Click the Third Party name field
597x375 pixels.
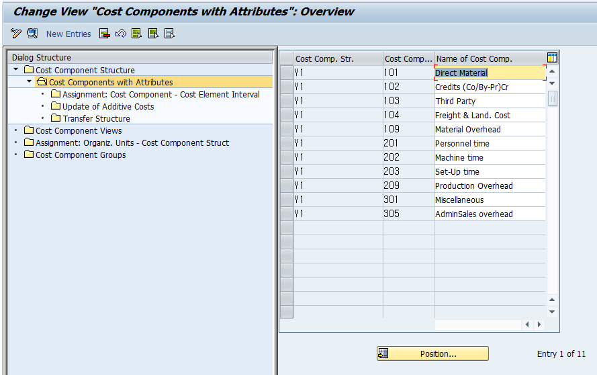click(490, 101)
